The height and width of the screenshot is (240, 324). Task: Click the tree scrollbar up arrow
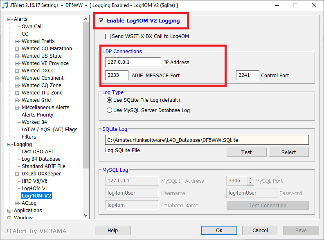point(86,19)
